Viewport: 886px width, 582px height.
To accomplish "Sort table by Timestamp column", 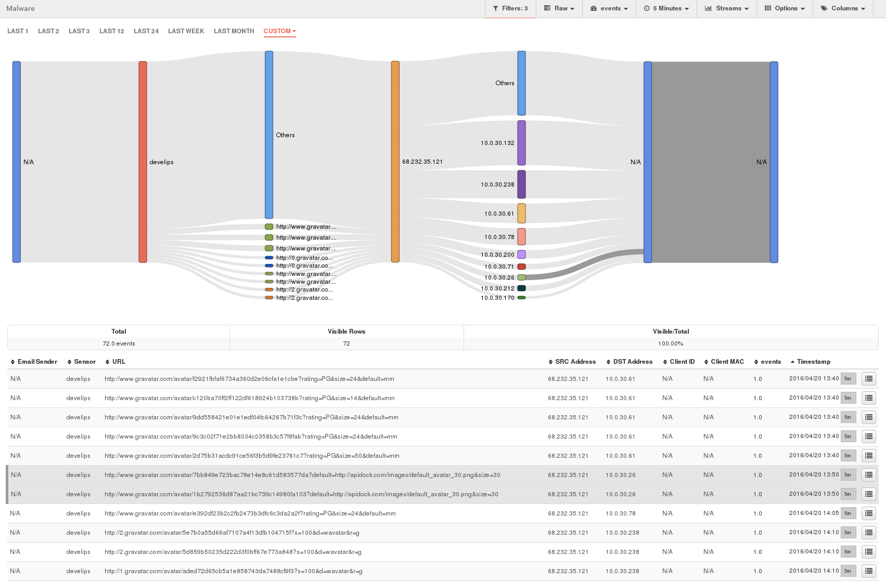I will coord(810,362).
